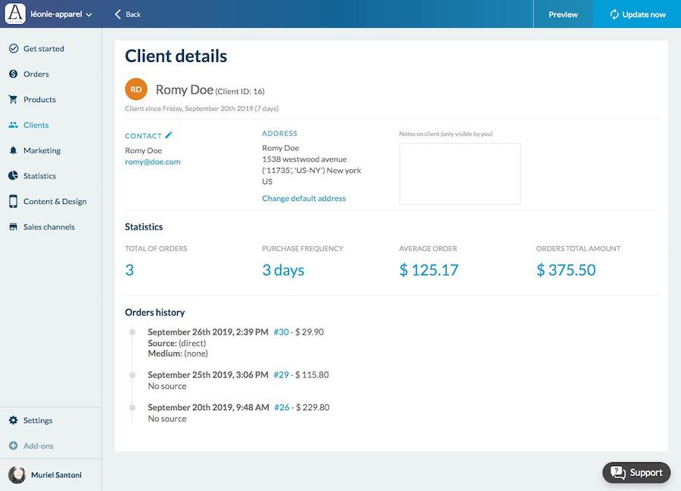Click the Marketing bell icon

pos(13,150)
